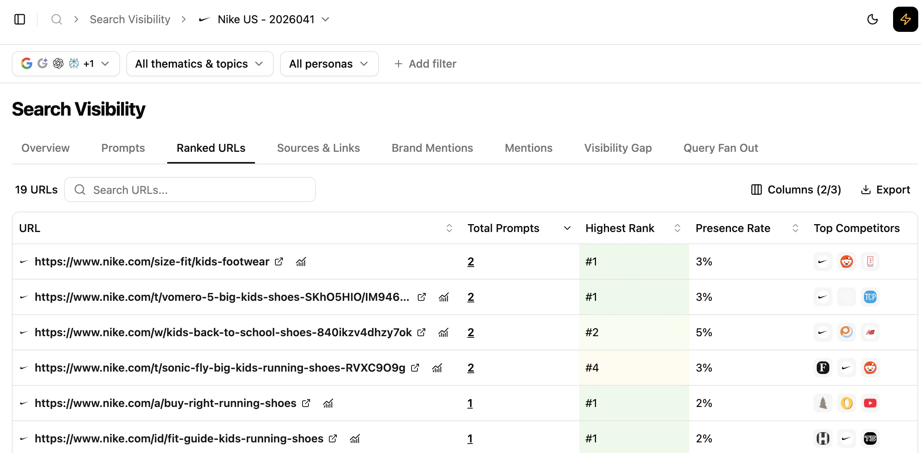Open Search Visibility breadcrumb link

(x=130, y=19)
